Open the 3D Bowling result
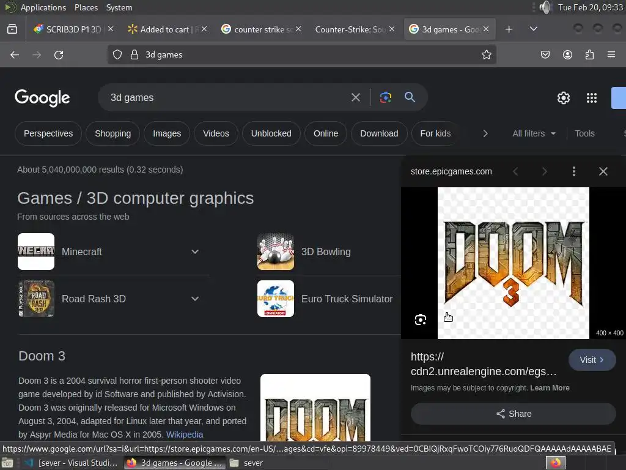Image resolution: width=626 pixels, height=470 pixels. click(326, 252)
